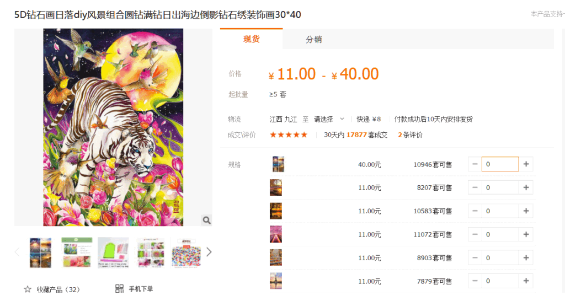The height and width of the screenshot is (296, 565).
Task: Decrease quantity for the 40.00元 variant
Action: pyautogui.click(x=475, y=164)
